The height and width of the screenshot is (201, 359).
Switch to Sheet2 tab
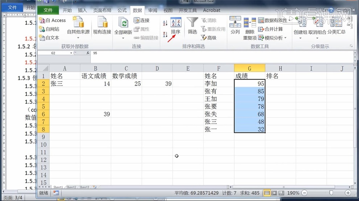[x=71, y=187]
